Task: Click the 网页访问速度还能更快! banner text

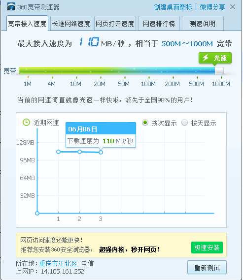Action: [51, 240]
